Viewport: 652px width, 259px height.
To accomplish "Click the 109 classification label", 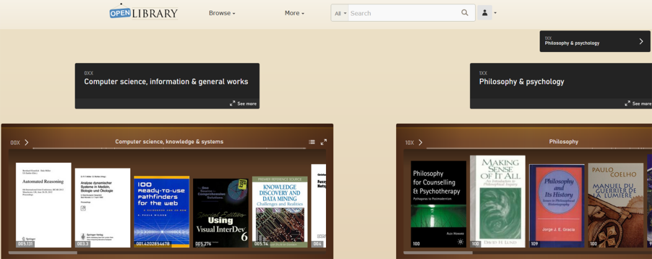I will (534, 244).
